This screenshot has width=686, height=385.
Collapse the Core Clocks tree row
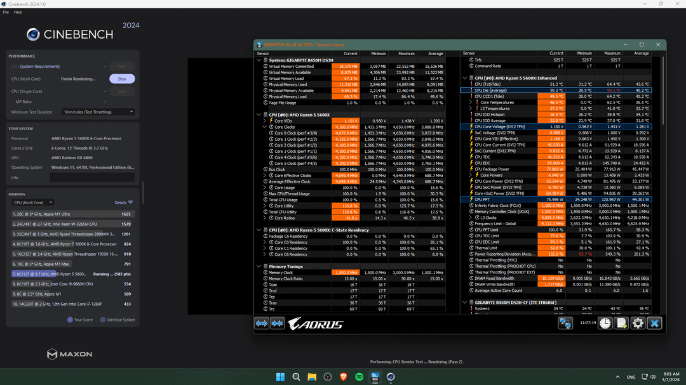265,127
